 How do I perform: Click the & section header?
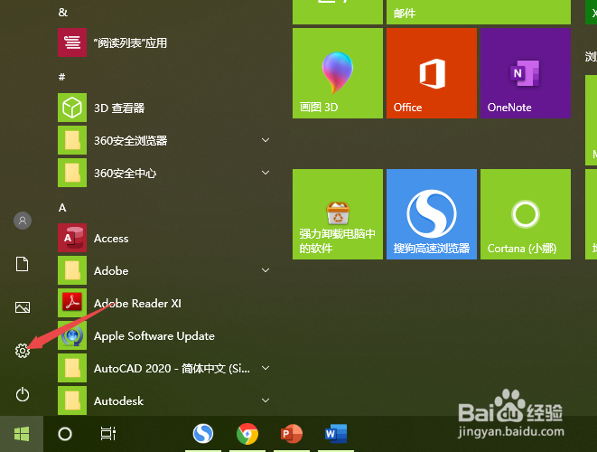click(x=63, y=13)
